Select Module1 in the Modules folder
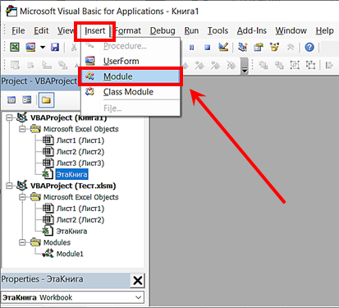The image size is (339, 308). pos(70,254)
